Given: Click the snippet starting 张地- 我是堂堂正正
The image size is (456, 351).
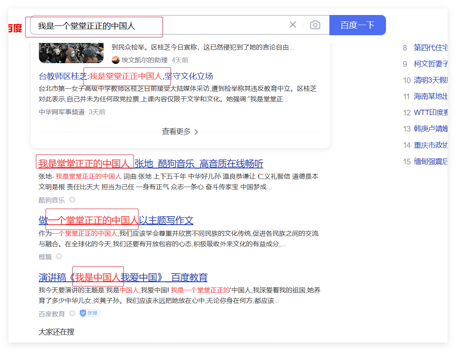Looking at the screenshot, I should tap(178, 182).
